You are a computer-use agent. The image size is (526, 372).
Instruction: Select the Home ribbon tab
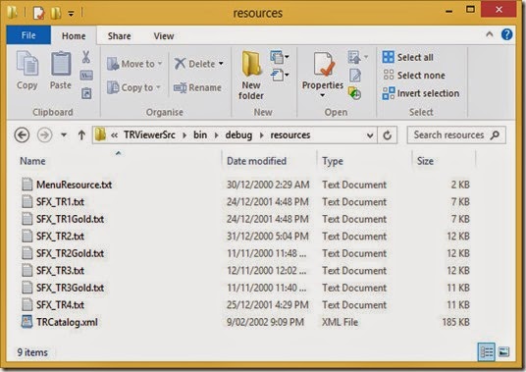74,36
